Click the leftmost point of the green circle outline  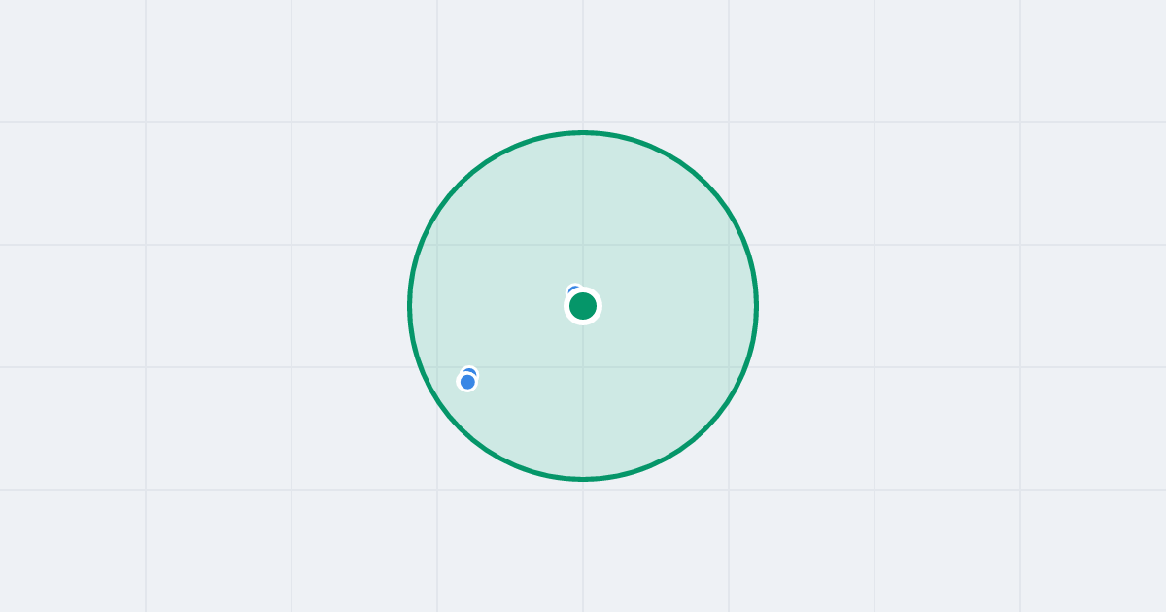[410, 306]
